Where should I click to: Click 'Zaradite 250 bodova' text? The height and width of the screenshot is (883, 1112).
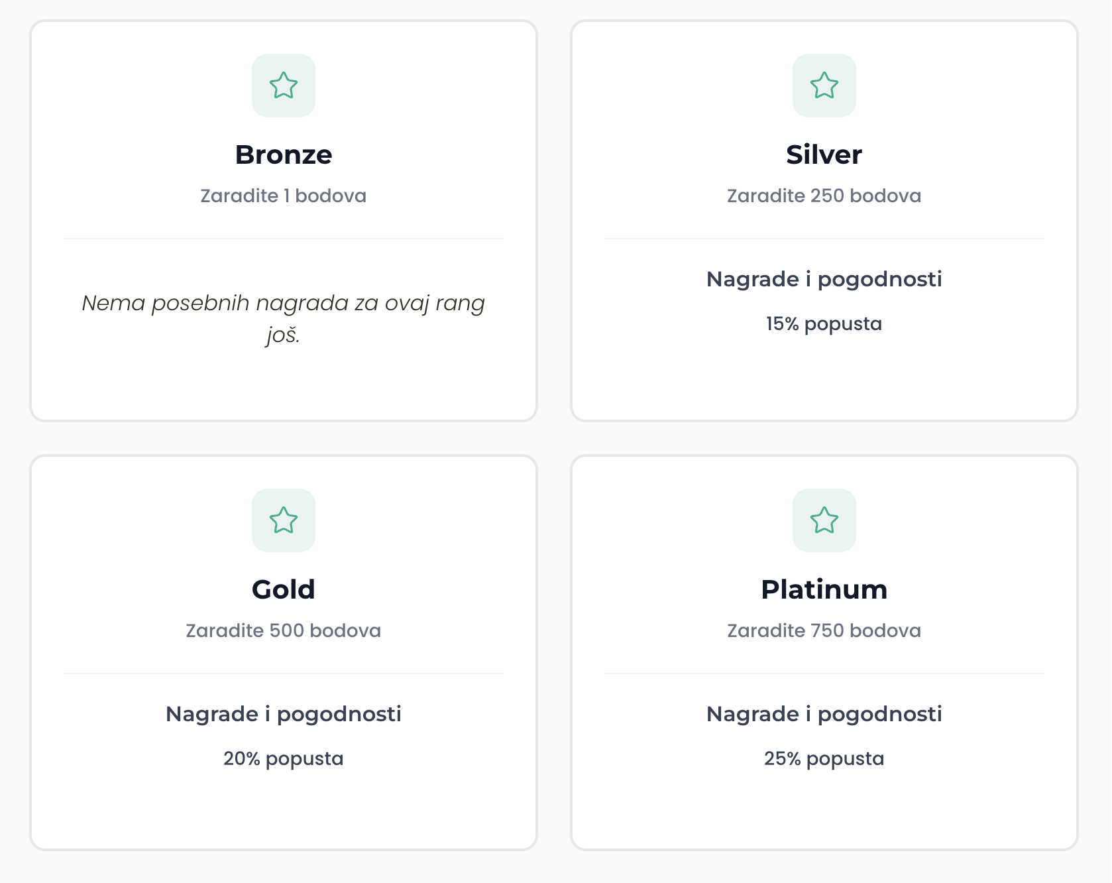click(824, 196)
